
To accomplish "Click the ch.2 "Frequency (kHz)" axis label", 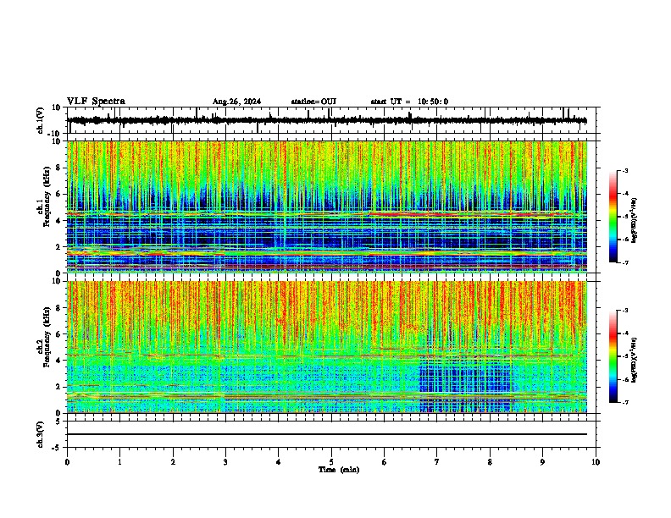I will pyautogui.click(x=47, y=337).
